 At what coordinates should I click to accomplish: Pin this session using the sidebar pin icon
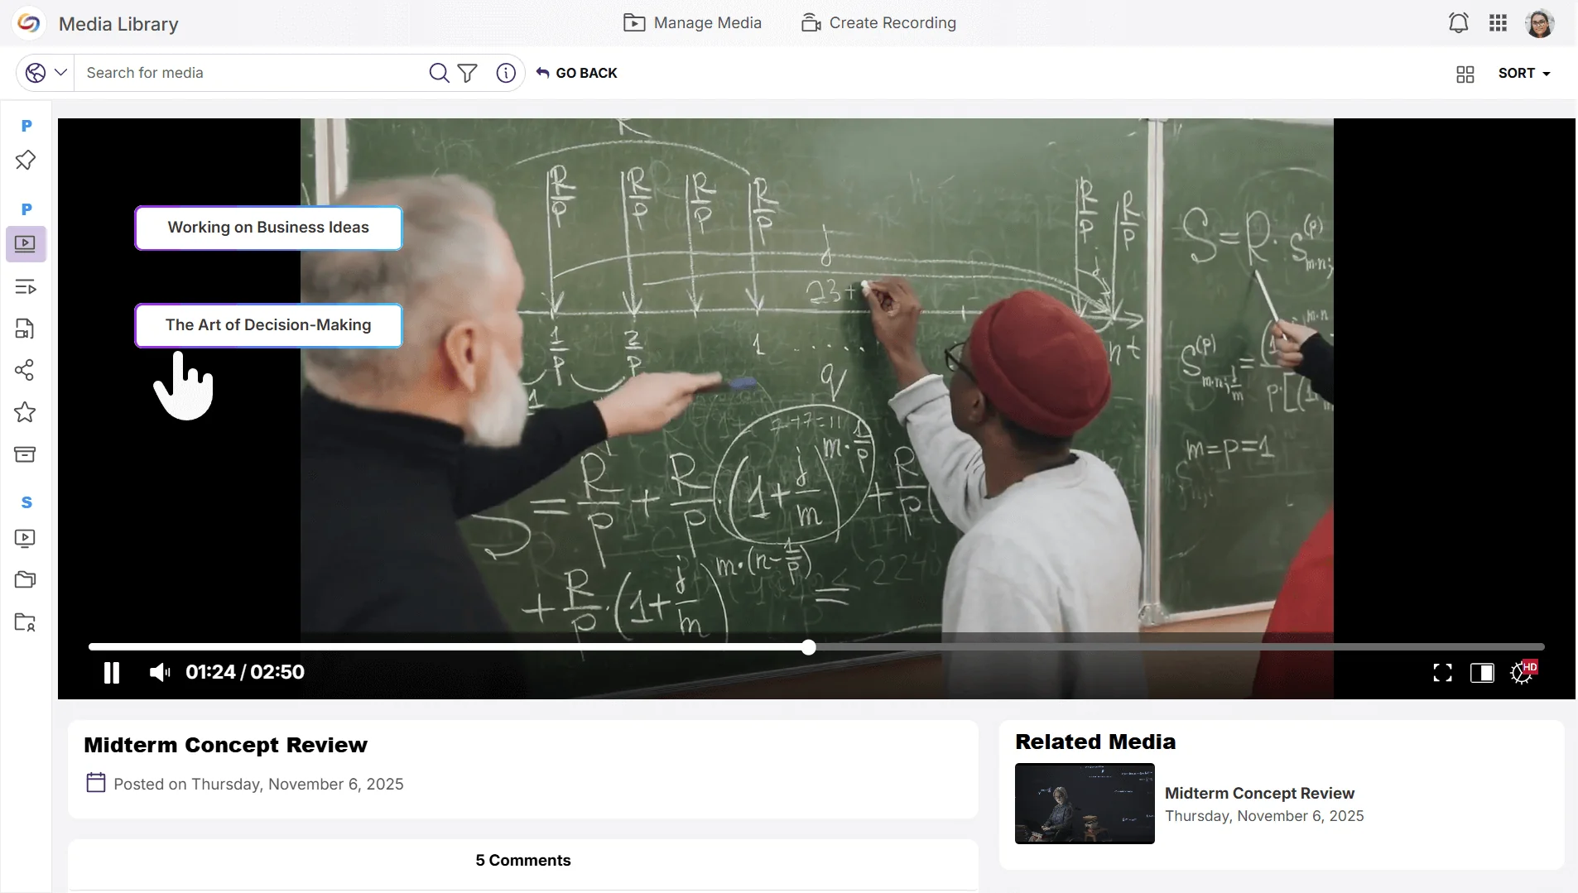(26, 160)
